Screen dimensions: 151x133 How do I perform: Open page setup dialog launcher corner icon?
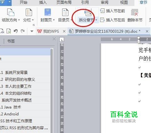34,25
